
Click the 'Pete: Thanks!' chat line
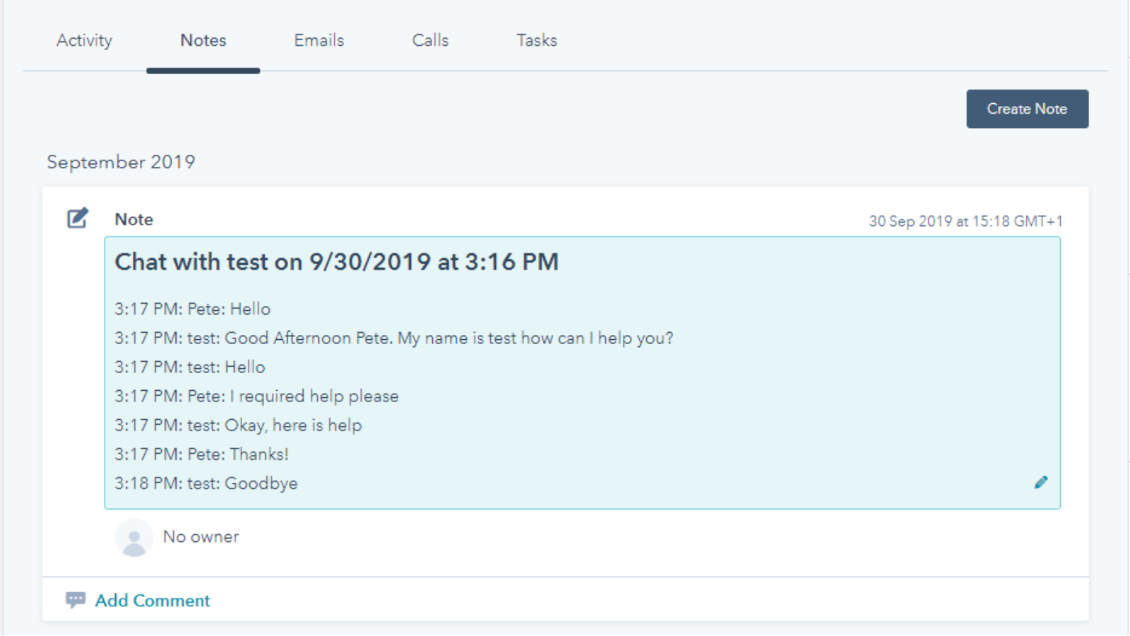tap(201, 454)
